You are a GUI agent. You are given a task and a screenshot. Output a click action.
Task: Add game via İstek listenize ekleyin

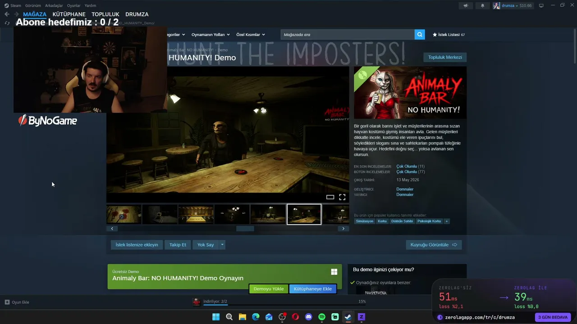137,245
